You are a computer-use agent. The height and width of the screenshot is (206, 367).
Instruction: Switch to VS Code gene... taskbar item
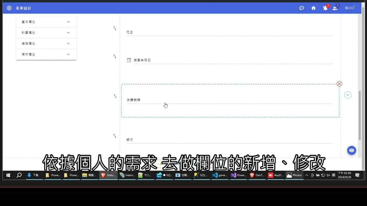[x=220, y=175]
